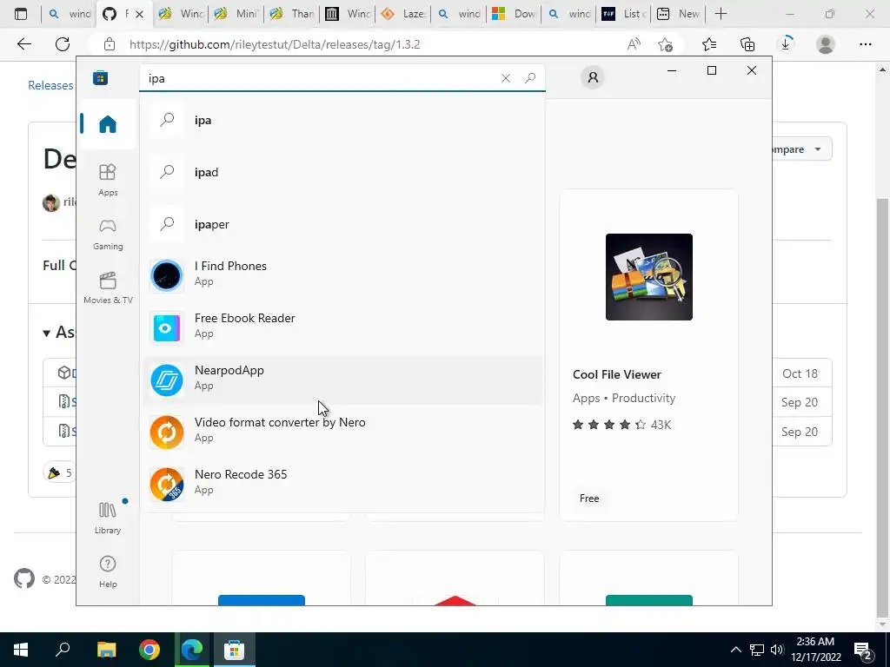Switch to the 'List' tab in Edge

(x=624, y=14)
